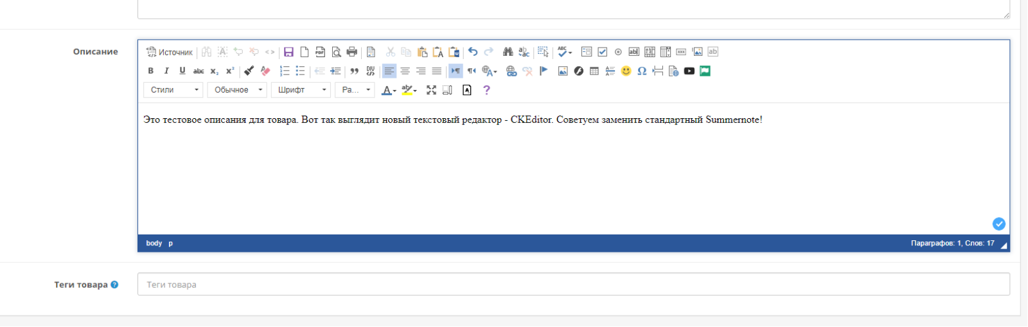Center the text alignment

(x=405, y=71)
